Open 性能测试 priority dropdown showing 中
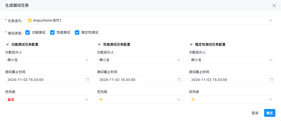 tap(140, 99)
